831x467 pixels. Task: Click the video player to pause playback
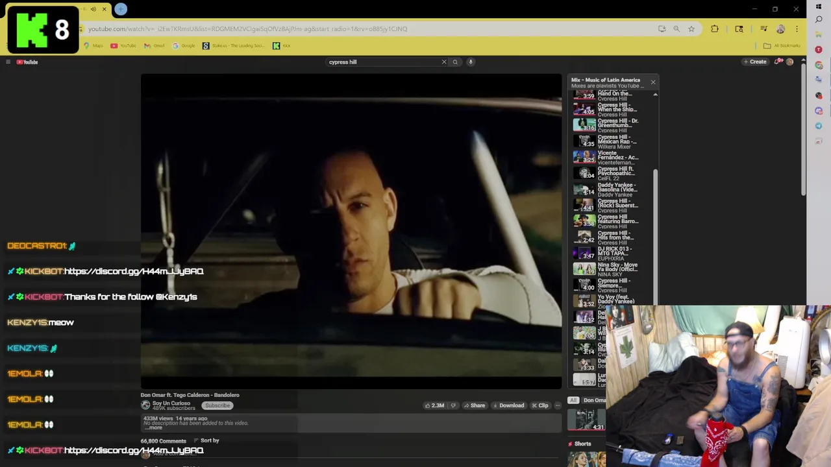pos(351,232)
